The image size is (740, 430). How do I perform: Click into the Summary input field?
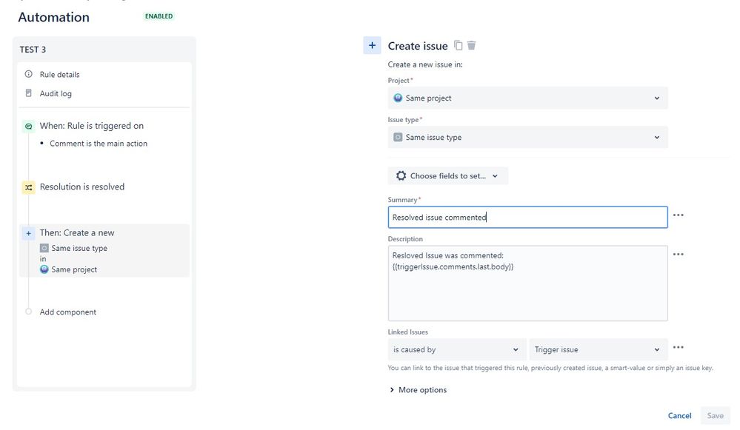pos(527,217)
